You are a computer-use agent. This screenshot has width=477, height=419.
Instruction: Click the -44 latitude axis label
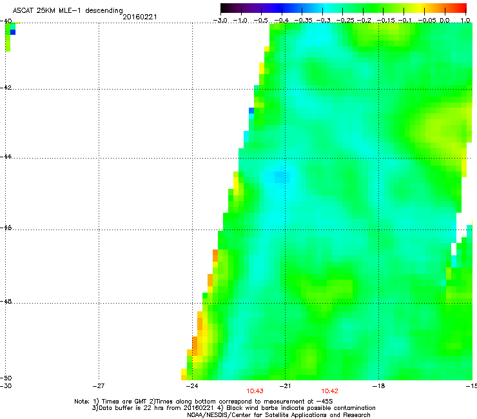6,157
